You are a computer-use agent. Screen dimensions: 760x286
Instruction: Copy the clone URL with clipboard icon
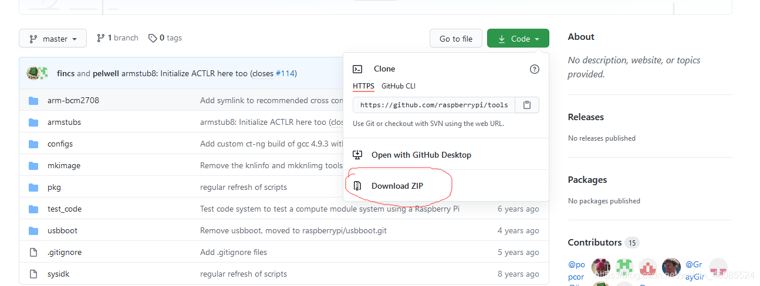click(527, 105)
